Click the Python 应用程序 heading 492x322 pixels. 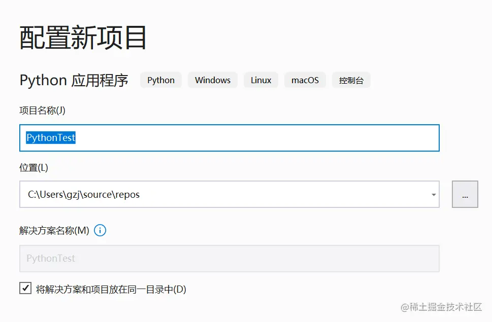pos(74,80)
